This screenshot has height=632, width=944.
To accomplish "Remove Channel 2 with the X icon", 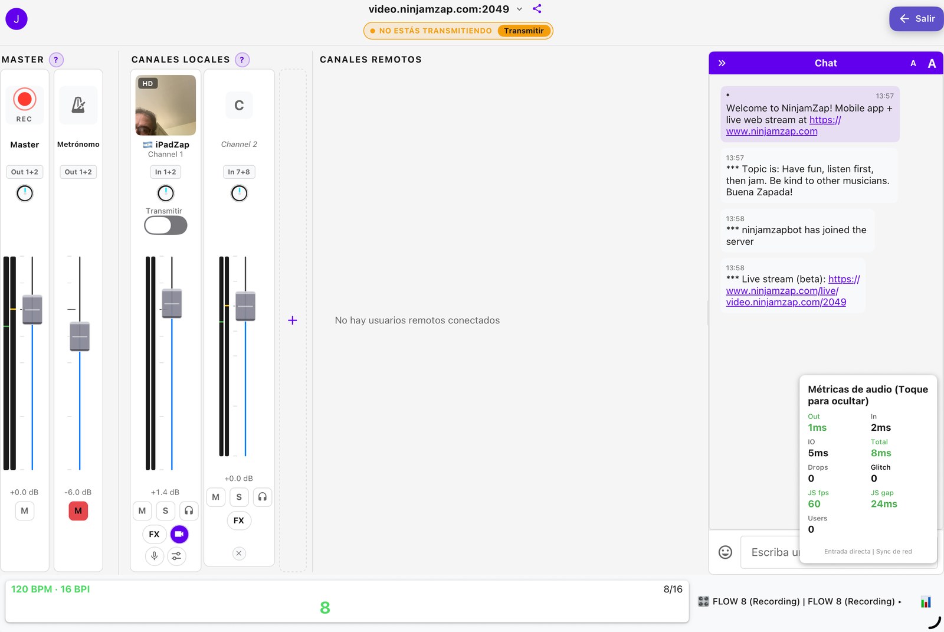I will coord(239,554).
